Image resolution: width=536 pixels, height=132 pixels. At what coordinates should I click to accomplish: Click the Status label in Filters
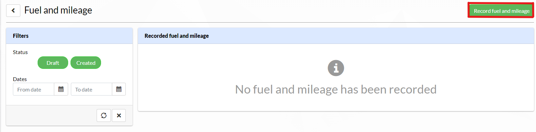click(x=20, y=52)
